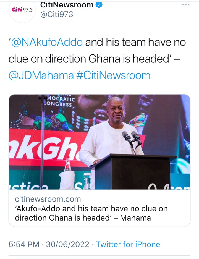
Task: Open the @NAkufoAddo mention
Action: coord(47,42)
